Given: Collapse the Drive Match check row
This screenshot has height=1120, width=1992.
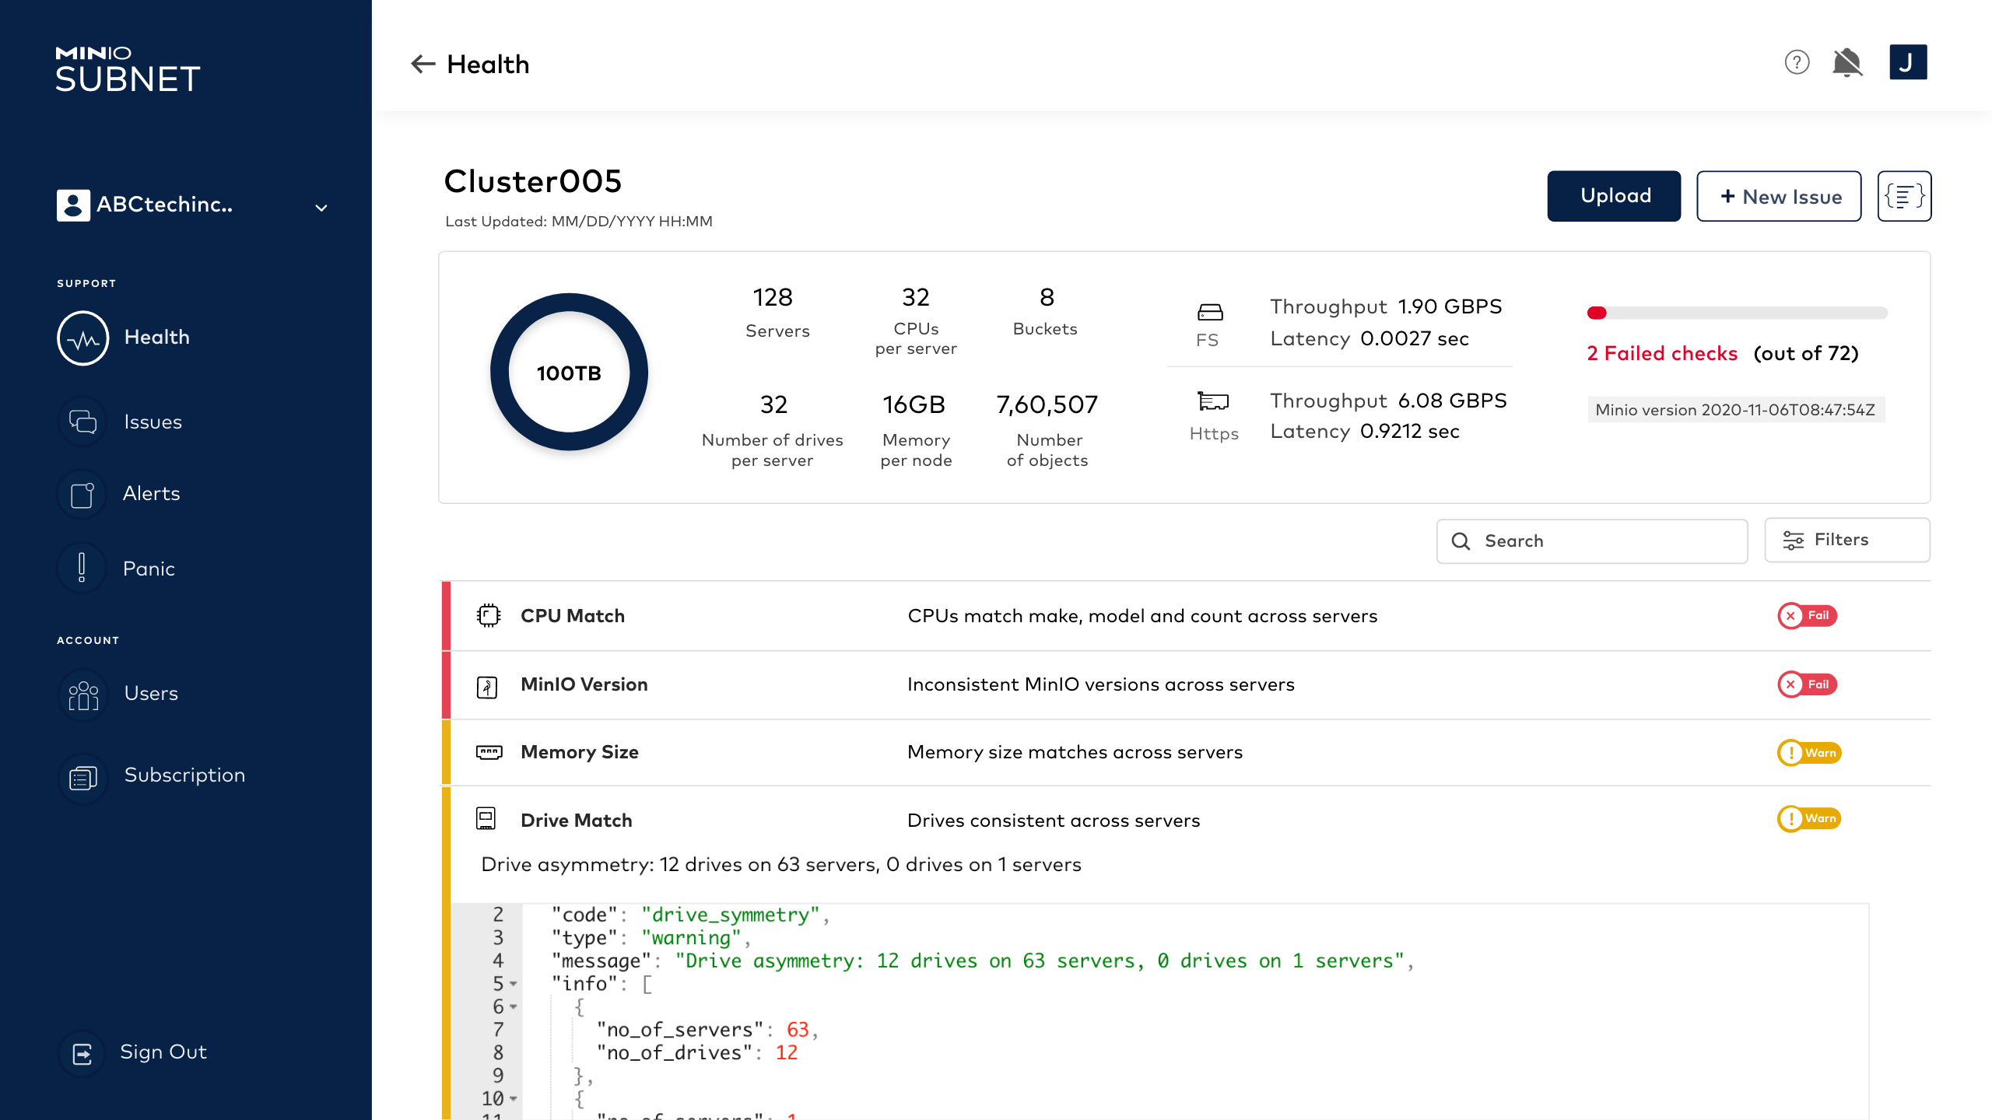Looking at the screenshot, I should pyautogui.click(x=1186, y=820).
